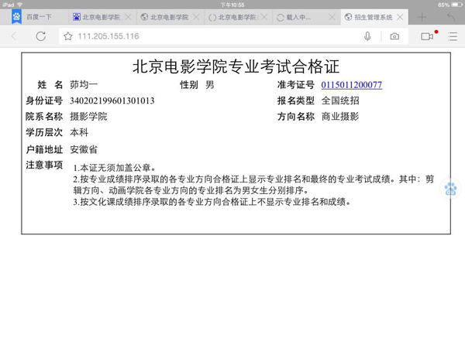Click the residence value 安徽省
The image size is (465, 348).
tap(84, 150)
